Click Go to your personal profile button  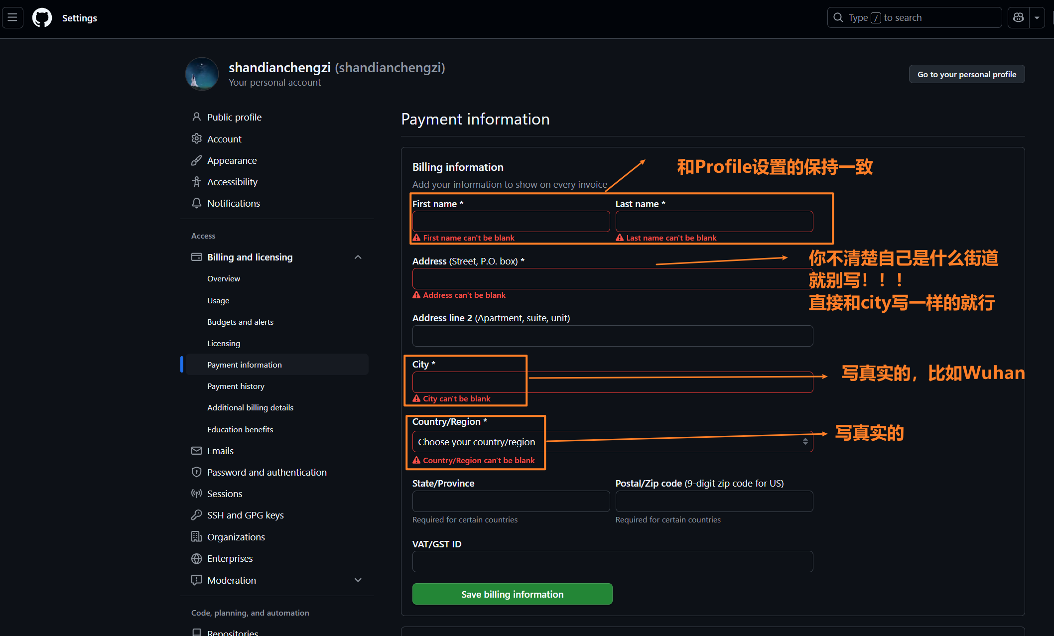coord(967,74)
